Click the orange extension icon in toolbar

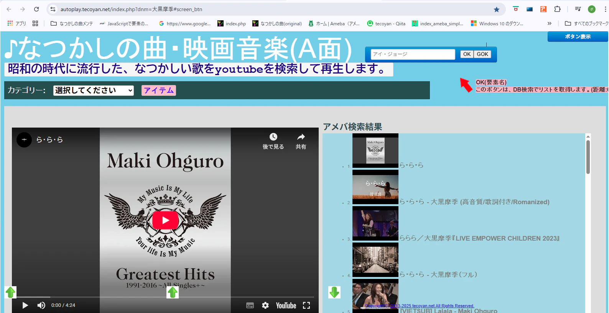543,9
